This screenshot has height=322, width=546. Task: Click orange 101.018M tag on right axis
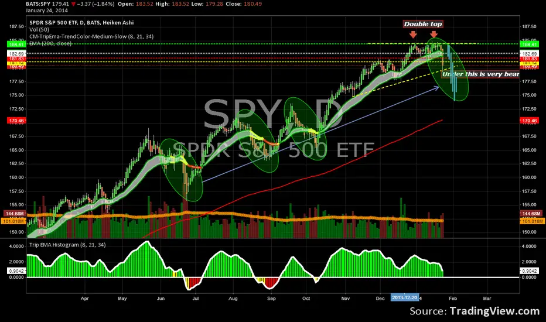[x=532, y=221]
